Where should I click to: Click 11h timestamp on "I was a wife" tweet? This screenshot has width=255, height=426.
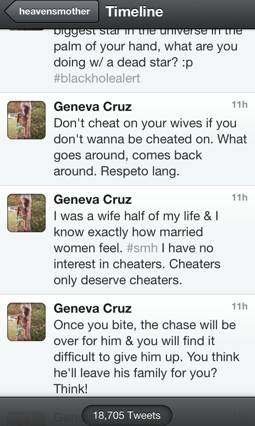[239, 197]
